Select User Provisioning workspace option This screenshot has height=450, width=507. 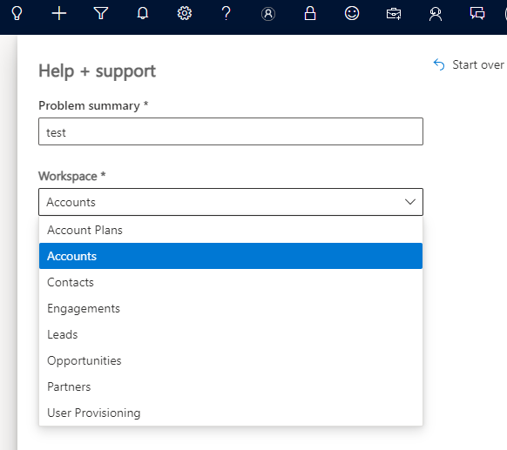click(231, 413)
